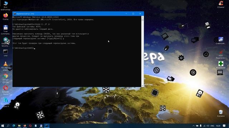The image size is (229, 128).
Task: Close the Administrator cmd window
Action: click(140, 14)
